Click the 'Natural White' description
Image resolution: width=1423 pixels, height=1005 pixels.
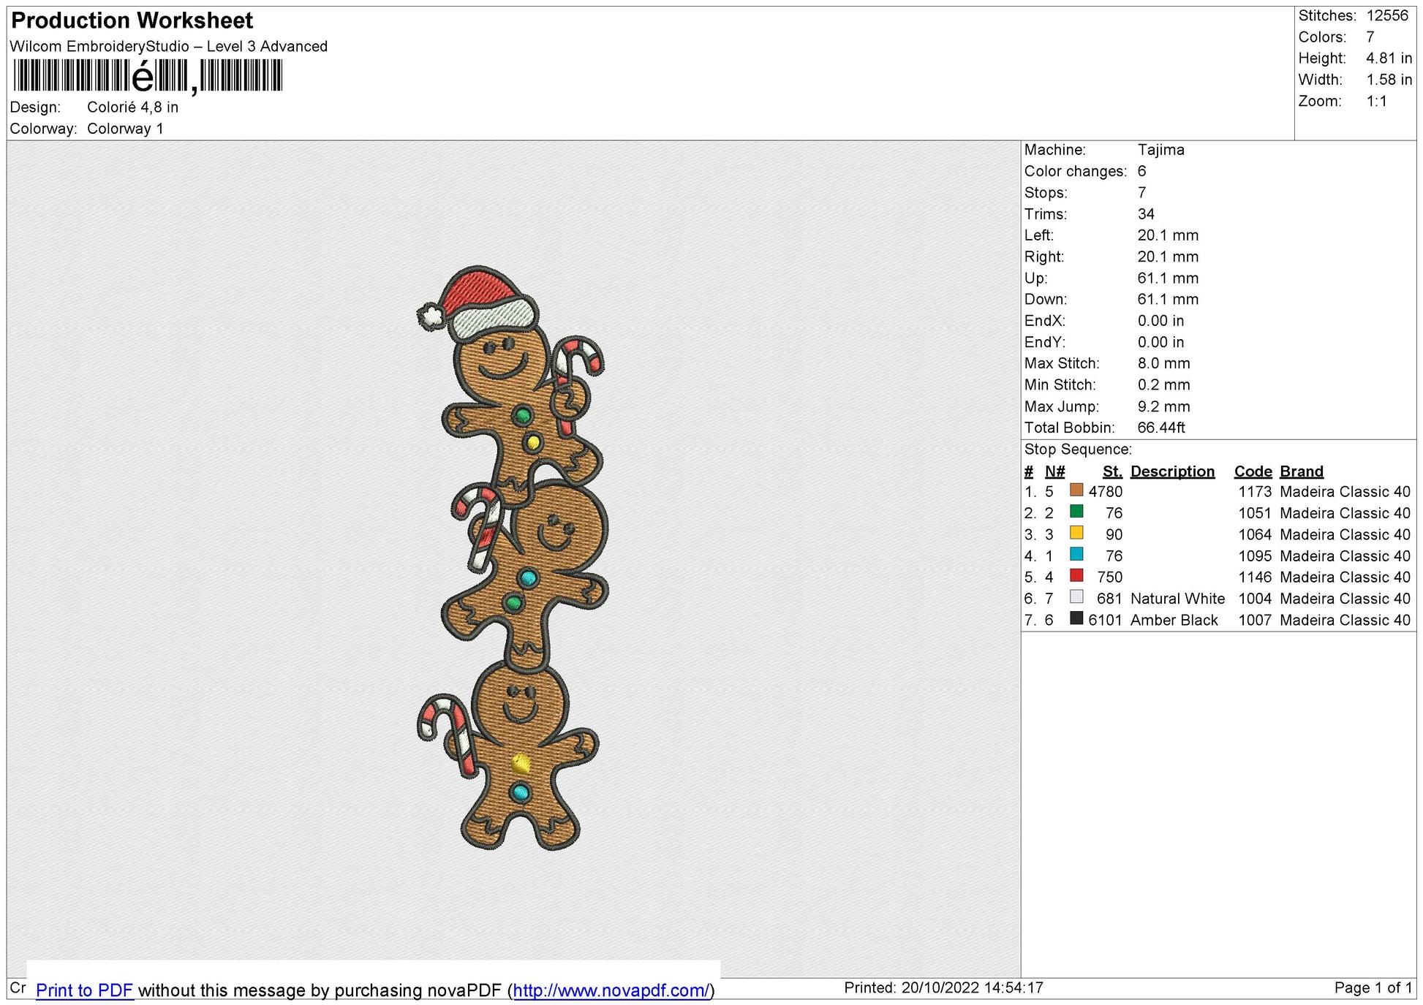click(x=1177, y=599)
